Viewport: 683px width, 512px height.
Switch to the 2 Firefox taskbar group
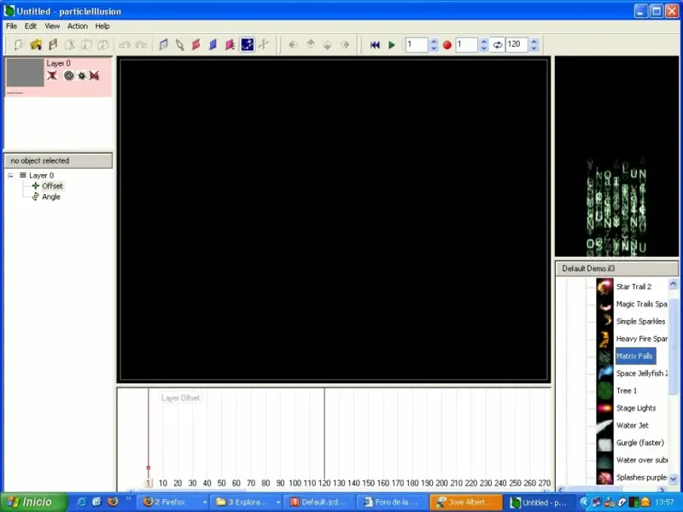click(173, 502)
